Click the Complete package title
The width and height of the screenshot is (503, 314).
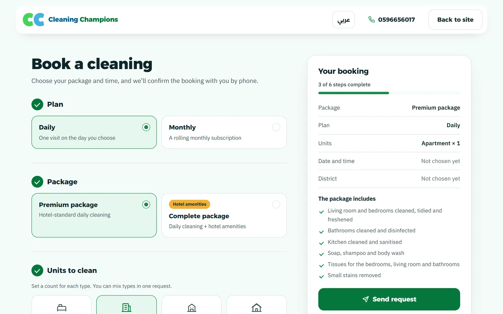[199, 216]
